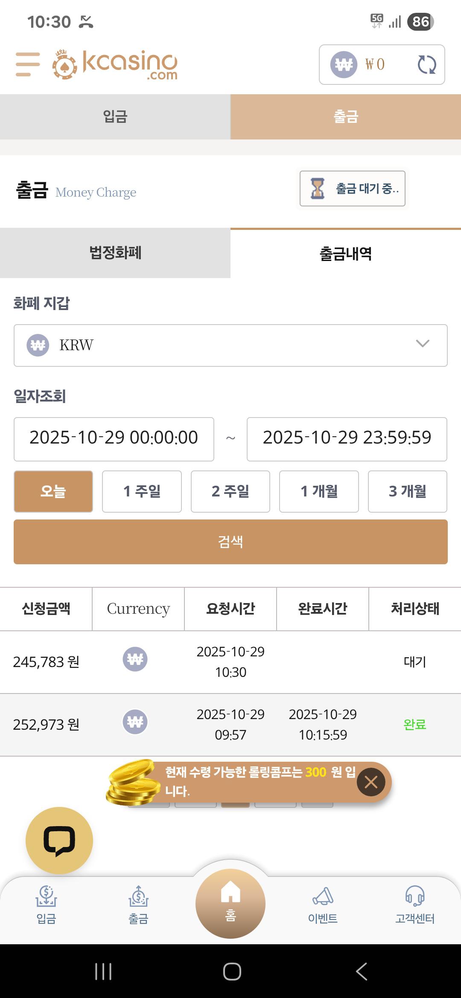Select the 3 개월 date range
461x998 pixels.
[407, 491]
